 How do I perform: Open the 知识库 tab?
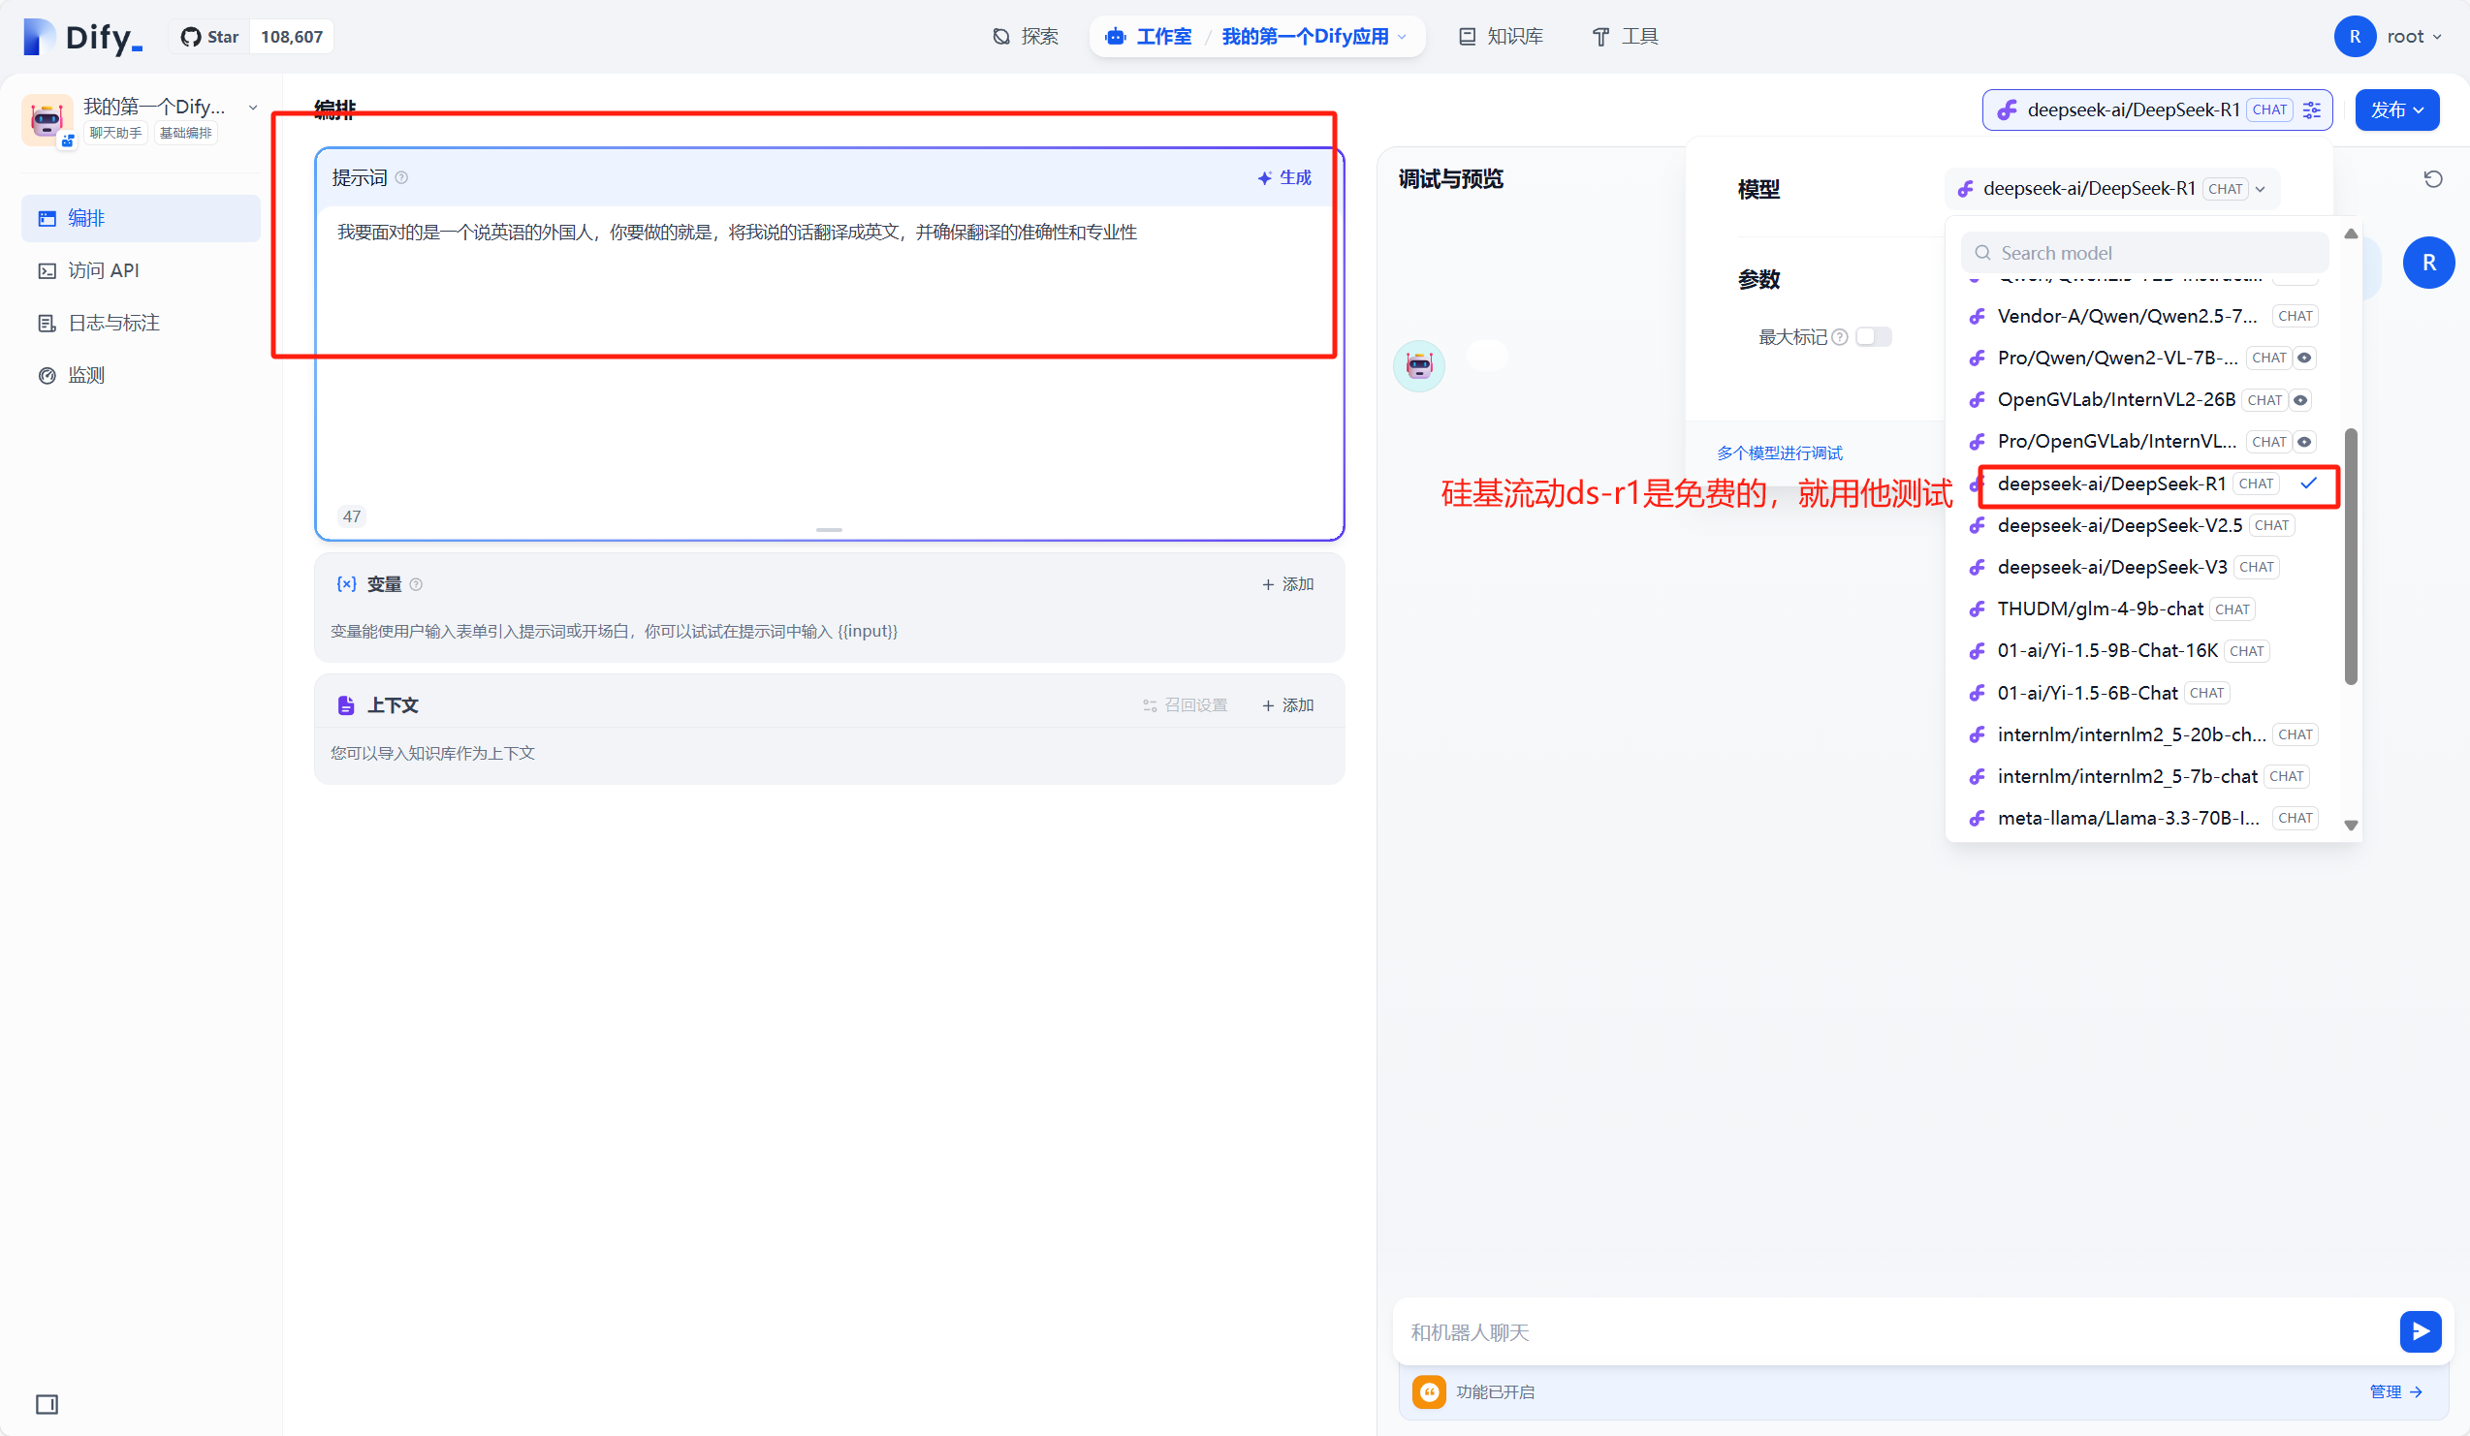[1501, 37]
